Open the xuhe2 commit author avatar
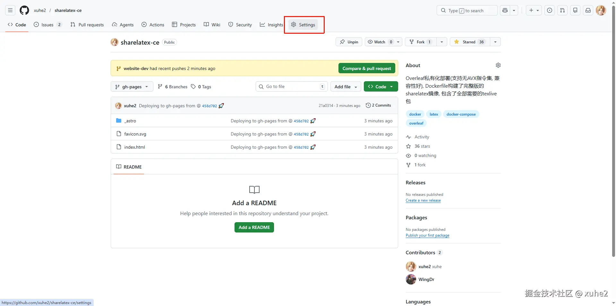 click(x=118, y=106)
